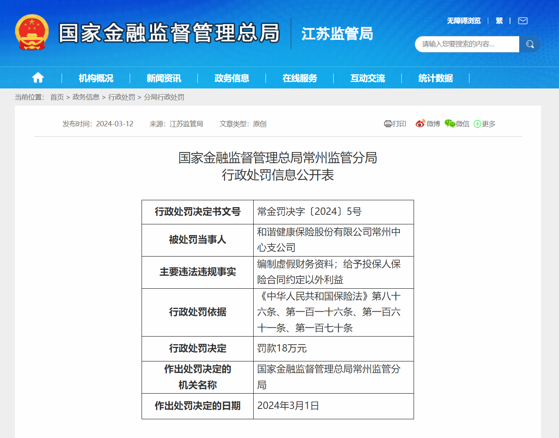Click the 被处罚当事人 header cell
The height and width of the screenshot is (438, 559).
coord(197,240)
